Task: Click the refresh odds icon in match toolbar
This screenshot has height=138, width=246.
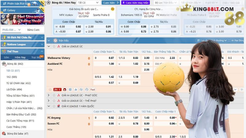Action: [81, 89]
